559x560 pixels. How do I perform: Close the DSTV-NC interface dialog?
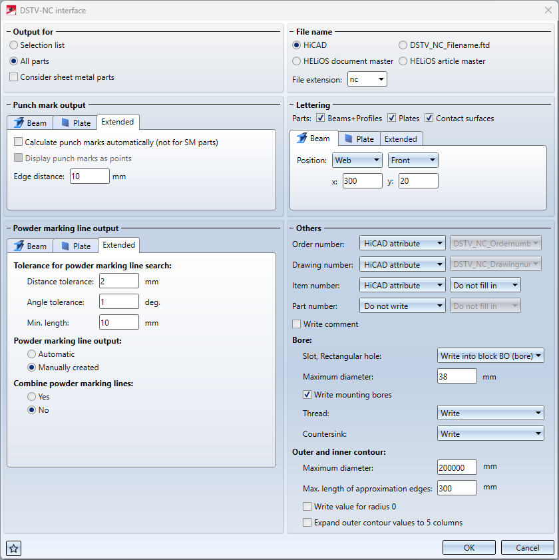[x=548, y=11]
